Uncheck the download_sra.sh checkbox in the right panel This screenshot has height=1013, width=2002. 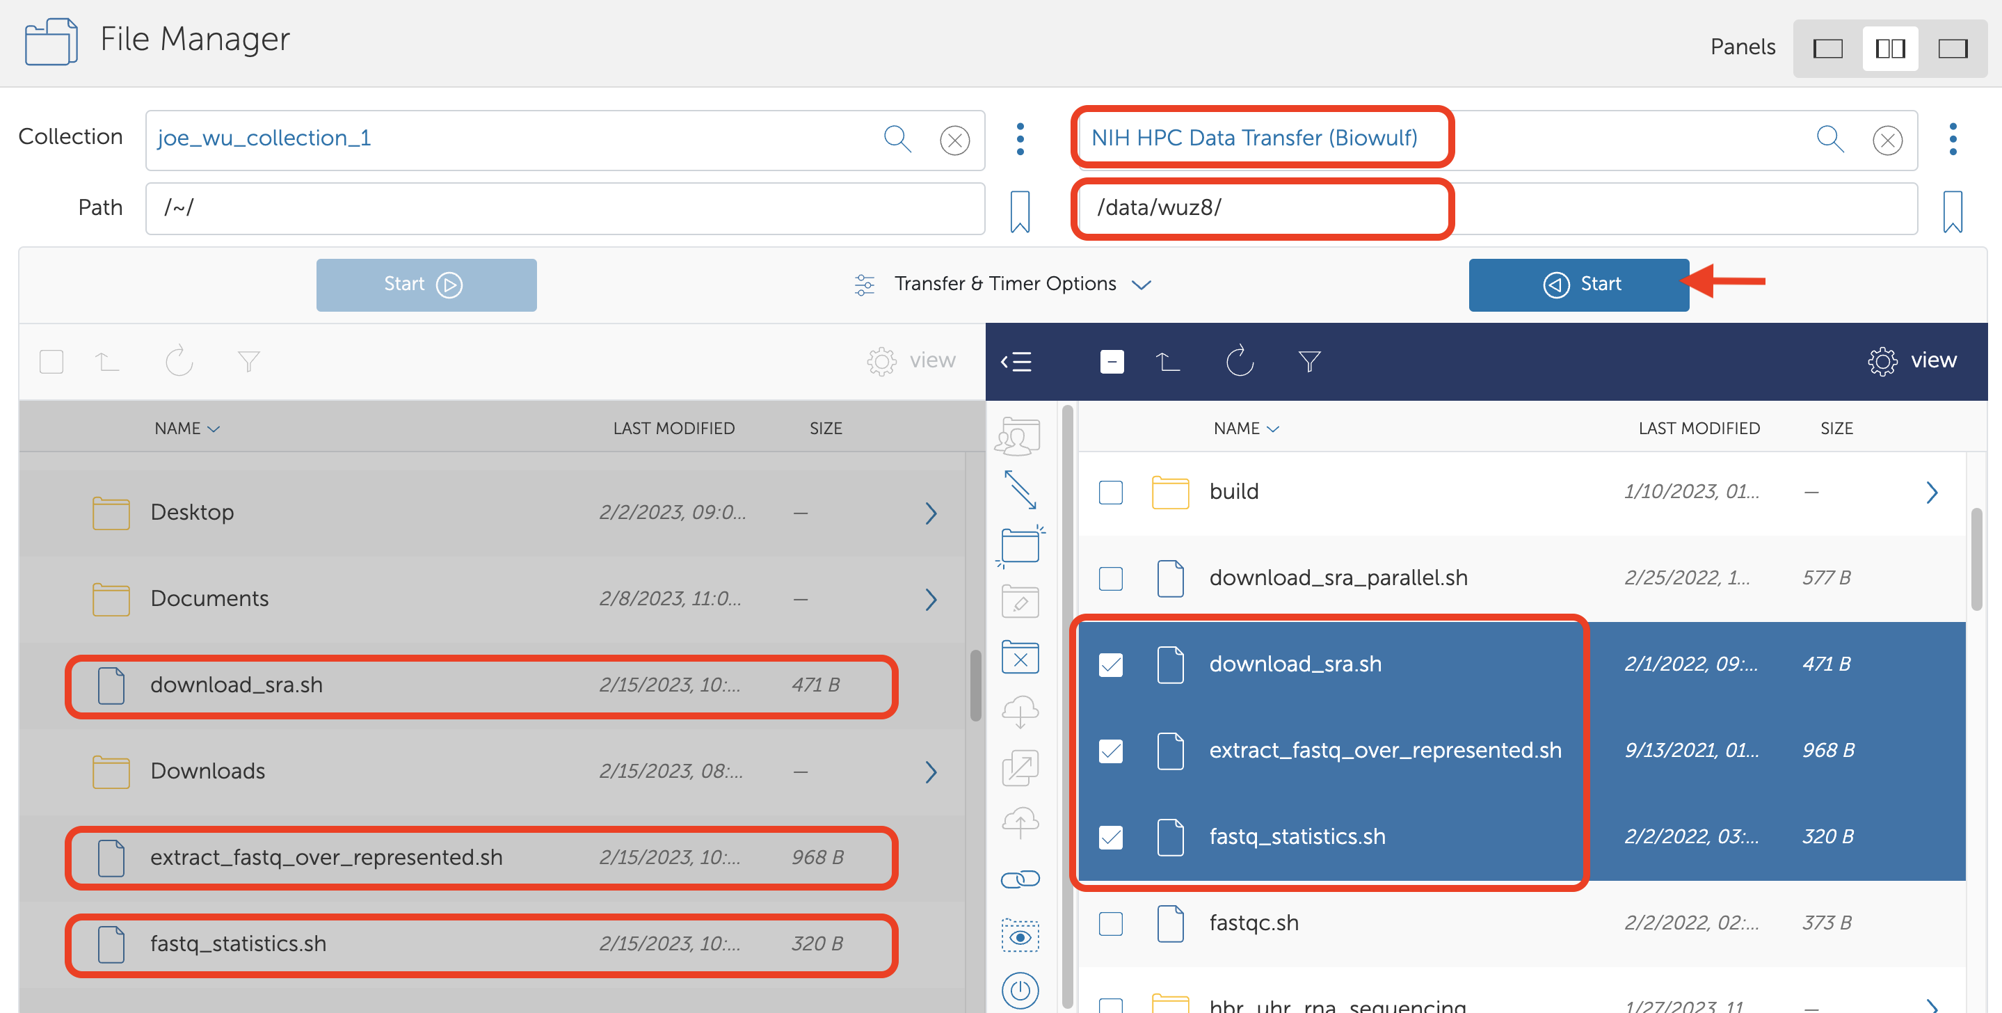[1111, 664]
